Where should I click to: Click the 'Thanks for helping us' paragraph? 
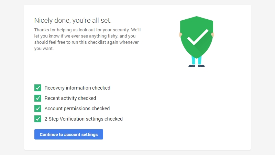pos(87,39)
